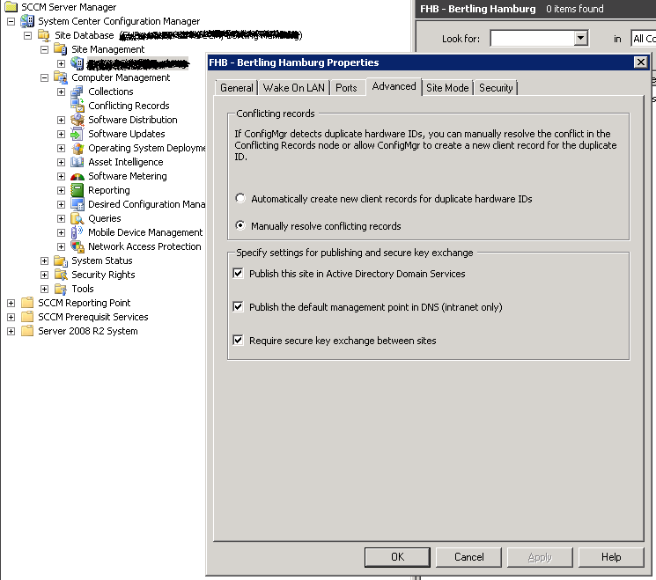Collapse the Computer Management node
This screenshot has width=656, height=580.
point(44,77)
